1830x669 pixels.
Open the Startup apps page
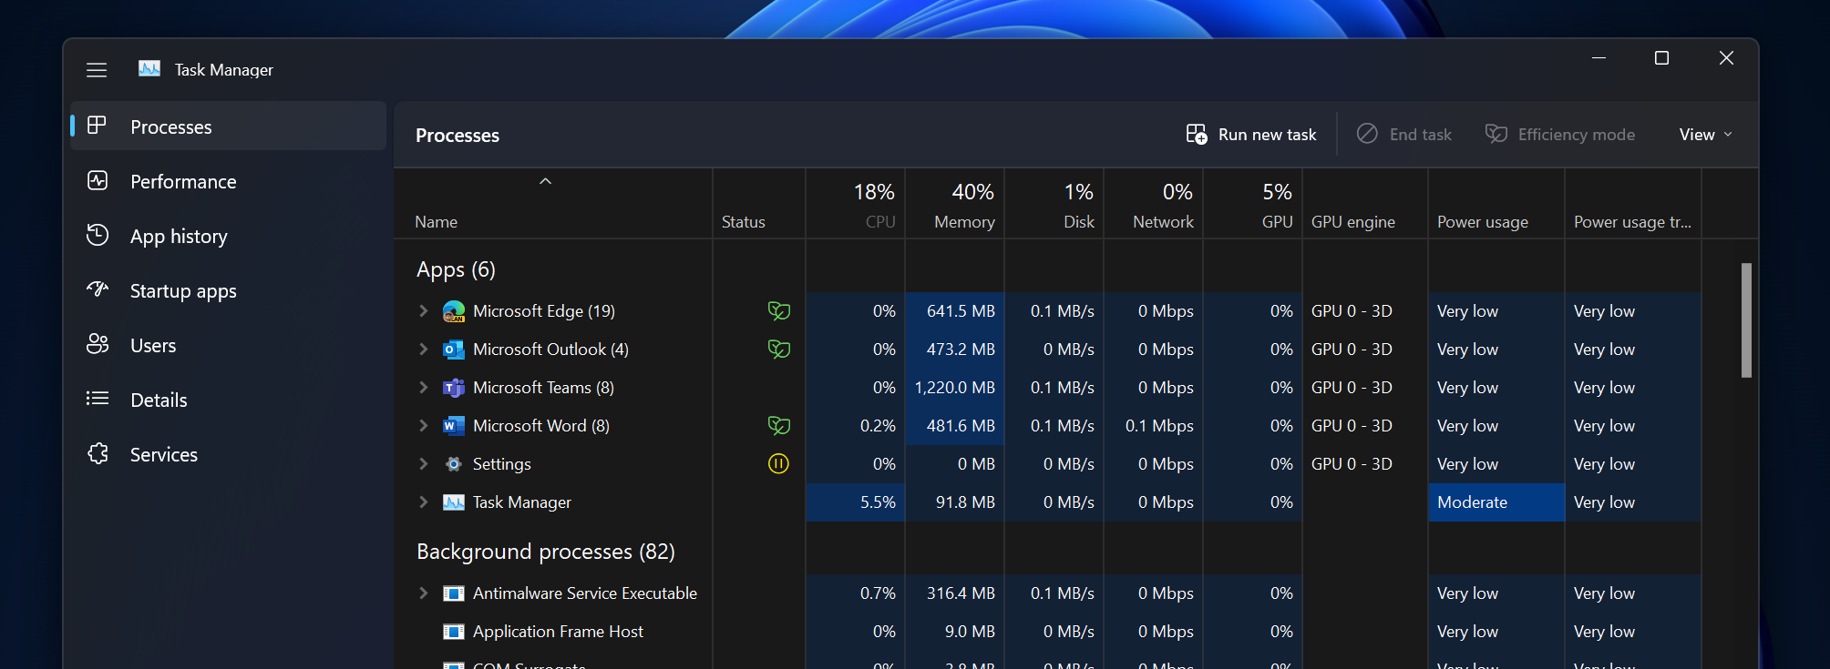[182, 291]
